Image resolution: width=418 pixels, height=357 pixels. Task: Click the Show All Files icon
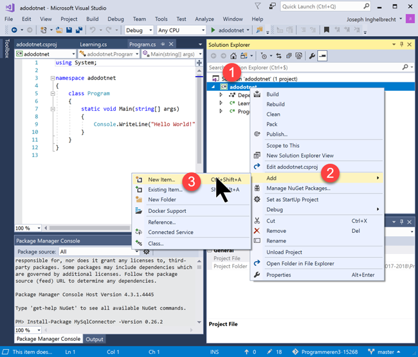coord(299,56)
